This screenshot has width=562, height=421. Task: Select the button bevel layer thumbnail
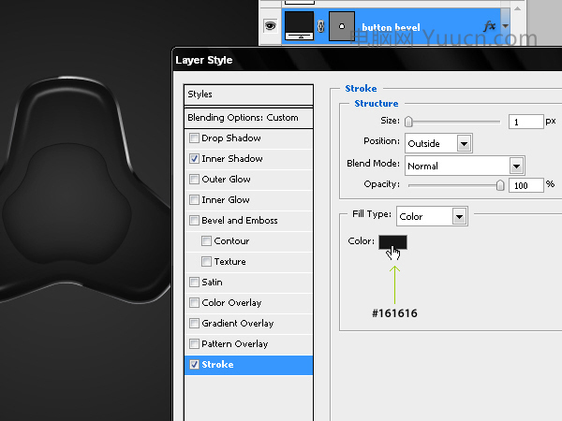click(300, 26)
